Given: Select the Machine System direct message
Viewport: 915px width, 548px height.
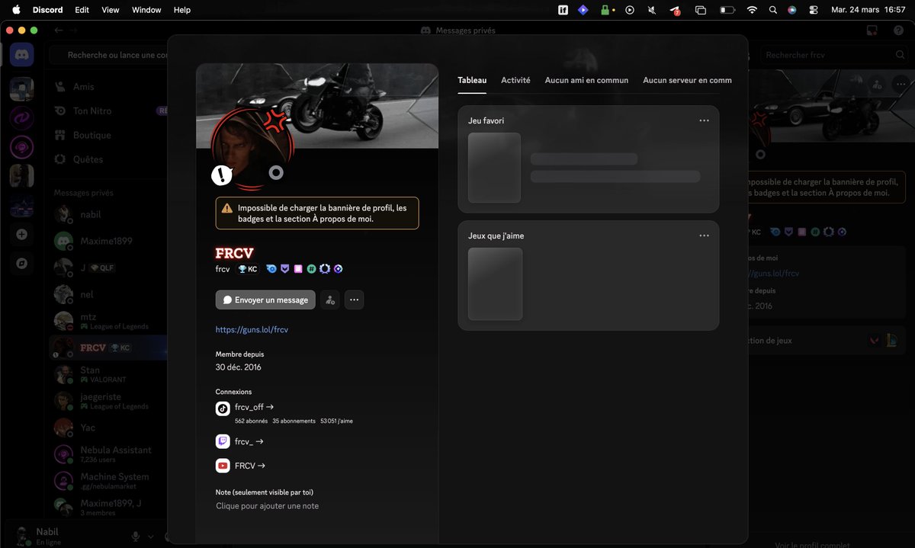Looking at the screenshot, I should coord(107,481).
